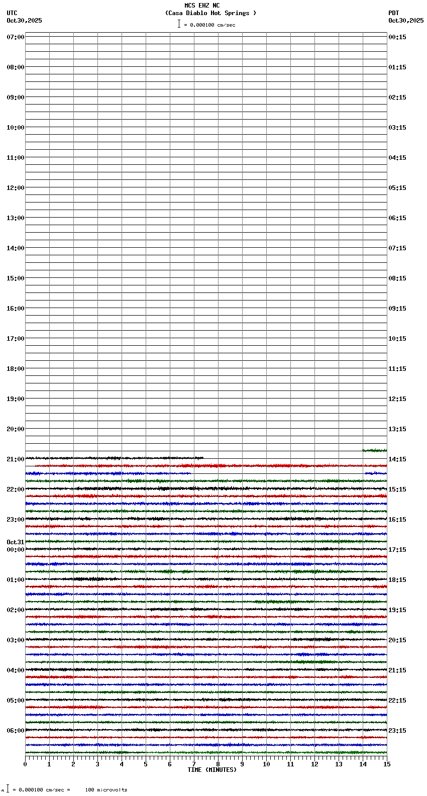Click the 01:00 UTC time label

[x=16, y=580]
